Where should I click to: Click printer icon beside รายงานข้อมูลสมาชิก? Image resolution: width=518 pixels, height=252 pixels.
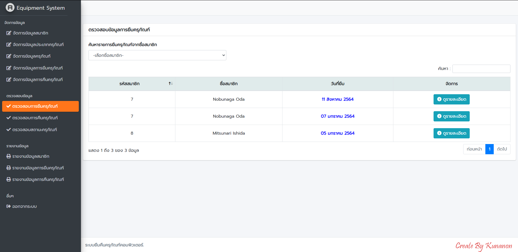point(9,156)
